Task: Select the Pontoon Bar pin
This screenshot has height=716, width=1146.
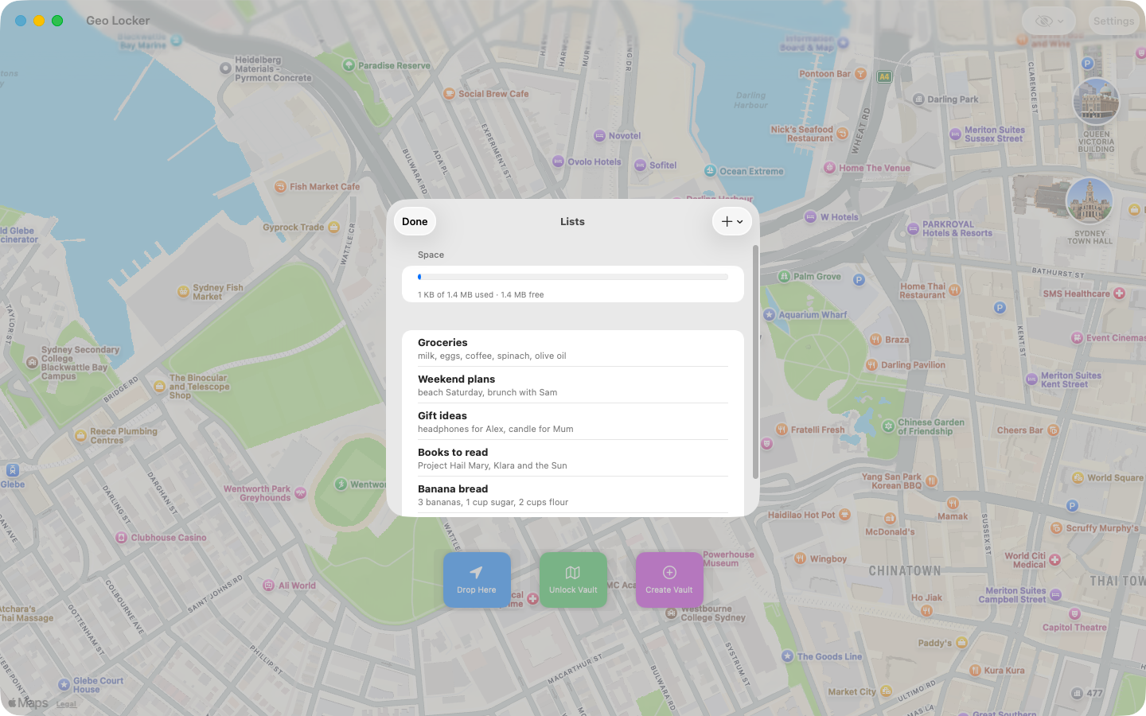Action: (x=861, y=74)
